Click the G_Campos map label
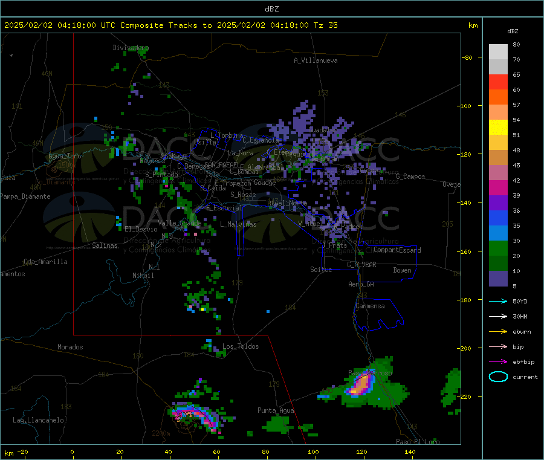The width and height of the screenshot is (544, 460). pos(410,177)
